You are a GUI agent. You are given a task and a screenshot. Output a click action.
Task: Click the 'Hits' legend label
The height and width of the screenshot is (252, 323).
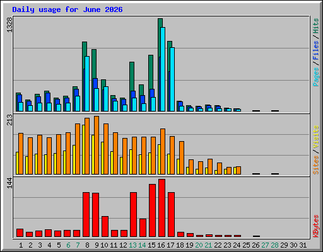(316, 26)
